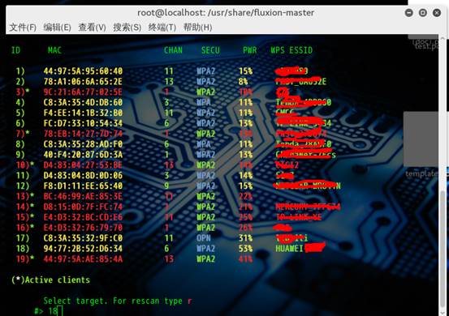Image resolution: width=449 pixels, height=316 pixels.
Task: Click the OPN security value in row 17
Action: click(204, 237)
